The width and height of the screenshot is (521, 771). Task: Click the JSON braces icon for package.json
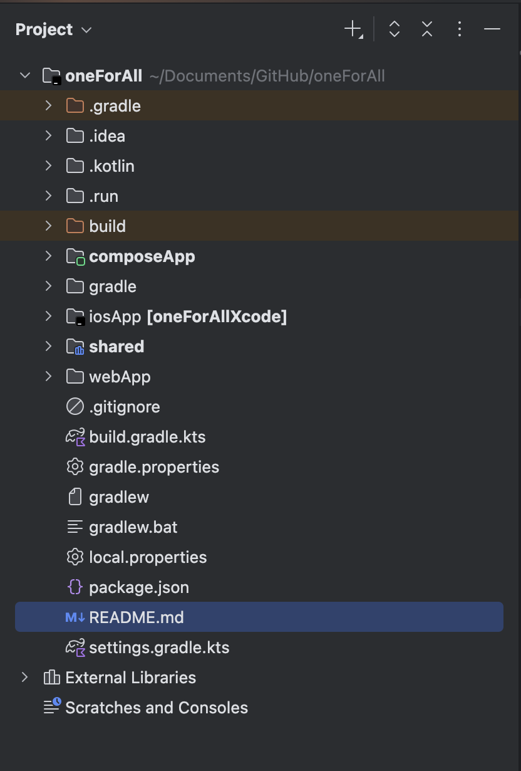click(x=75, y=587)
